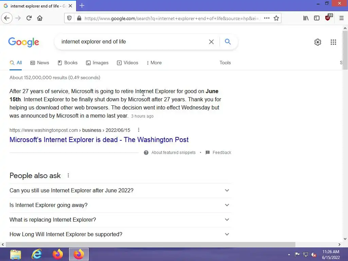Open a new browser tab
Image resolution: width=348 pixels, height=261 pixels.
point(82,5)
